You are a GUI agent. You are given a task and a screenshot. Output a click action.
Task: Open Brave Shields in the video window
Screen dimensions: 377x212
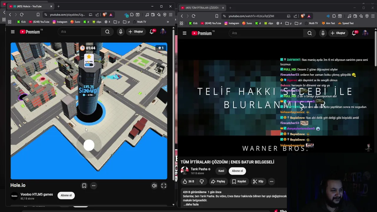click(303, 16)
